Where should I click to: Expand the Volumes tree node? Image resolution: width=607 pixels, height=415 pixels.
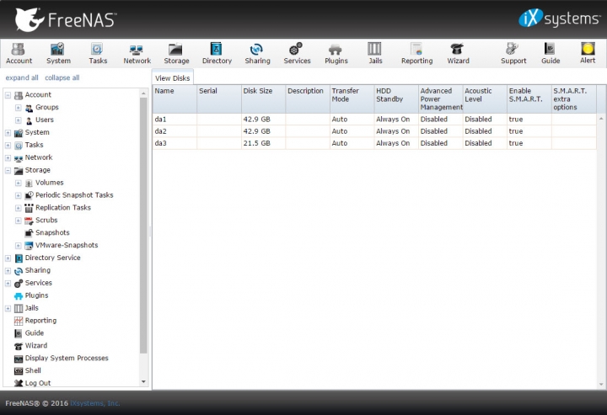point(19,183)
